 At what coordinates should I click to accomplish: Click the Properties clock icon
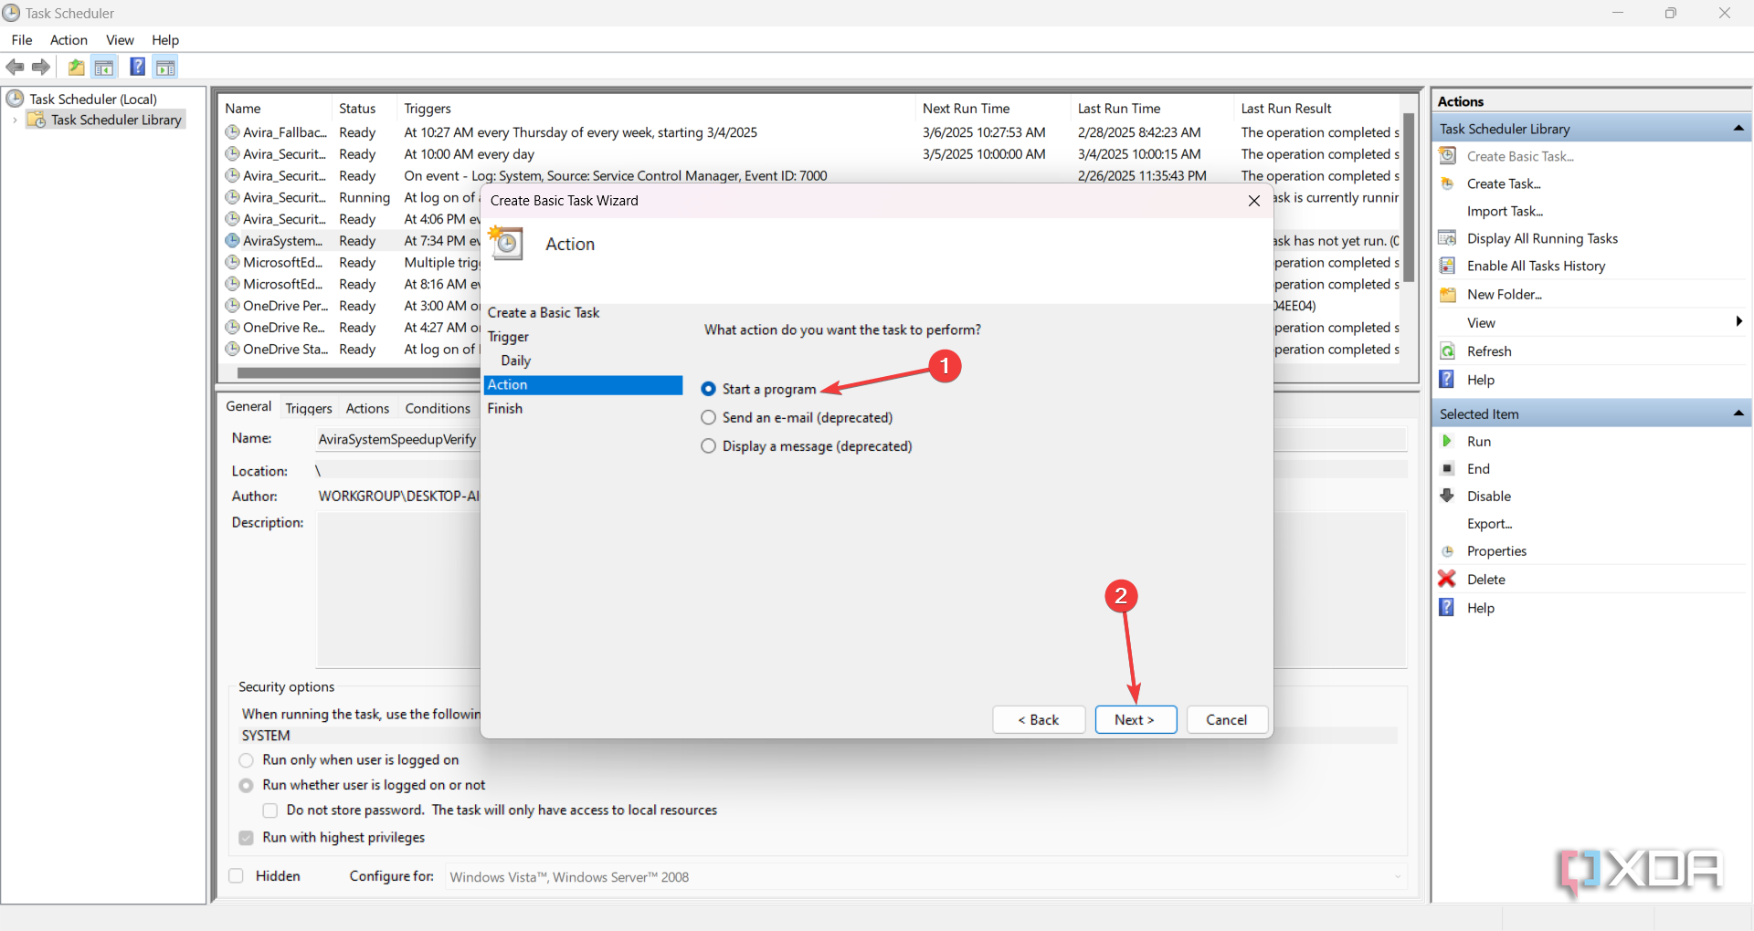pos(1448,551)
